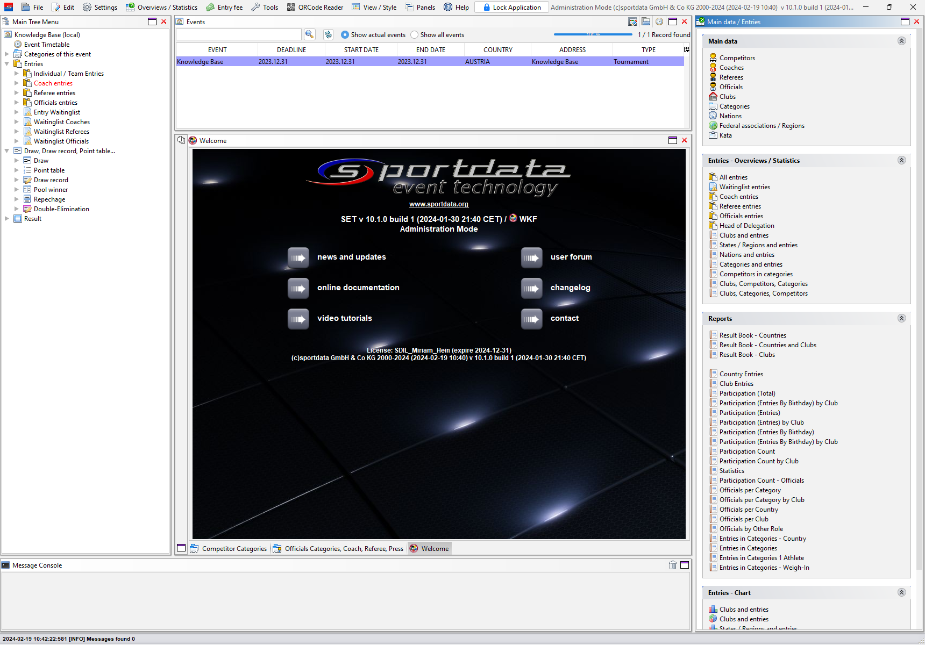Open the Settings menu
The width and height of the screenshot is (925, 645).
coord(100,7)
